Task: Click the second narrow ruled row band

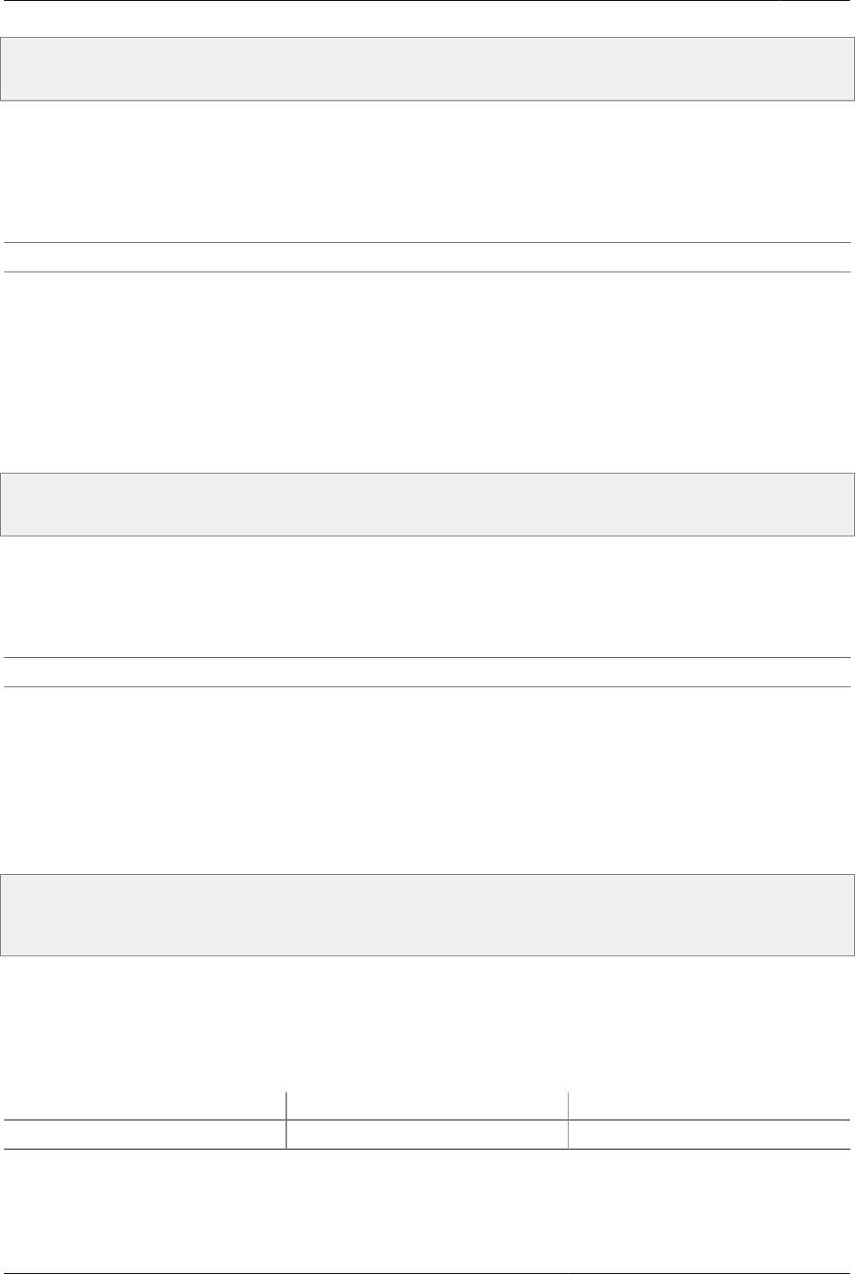Action: coord(427,672)
